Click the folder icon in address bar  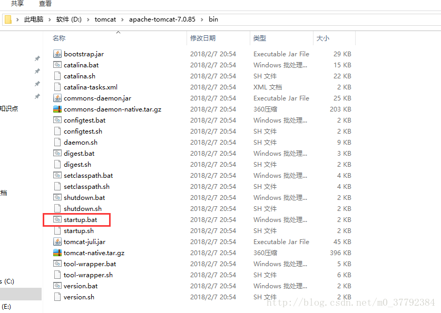tap(8, 19)
